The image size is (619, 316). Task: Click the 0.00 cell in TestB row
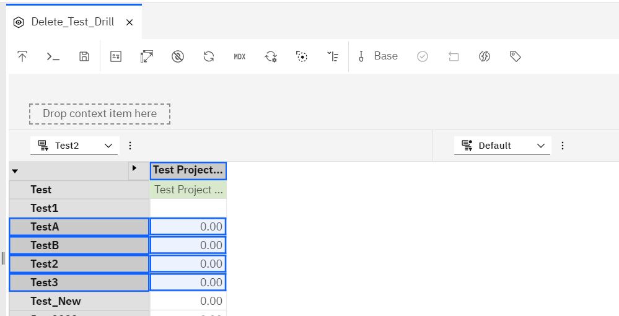[x=188, y=245]
